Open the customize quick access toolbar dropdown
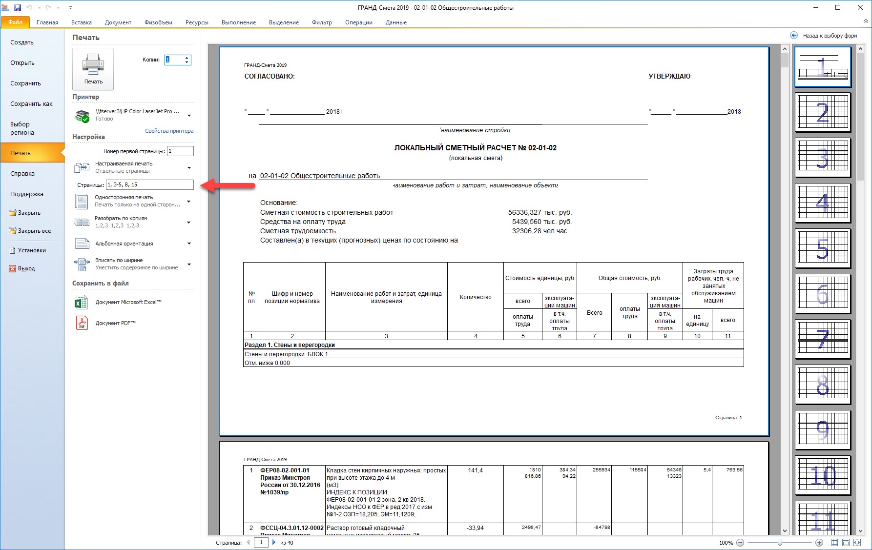 click(70, 8)
